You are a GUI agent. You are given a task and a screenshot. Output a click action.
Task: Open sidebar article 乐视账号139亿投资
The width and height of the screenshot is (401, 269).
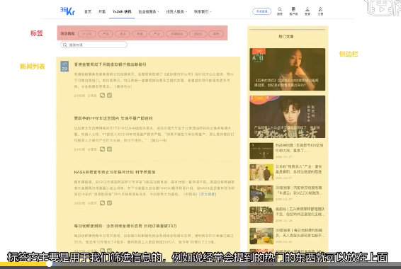pyautogui.click(x=299, y=148)
